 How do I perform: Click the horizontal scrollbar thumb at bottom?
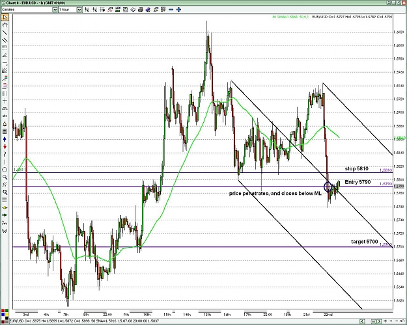[x=373, y=321]
